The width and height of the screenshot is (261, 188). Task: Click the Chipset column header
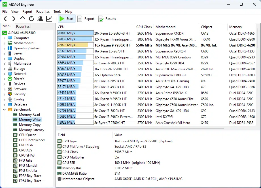pyautogui.click(x=213, y=27)
